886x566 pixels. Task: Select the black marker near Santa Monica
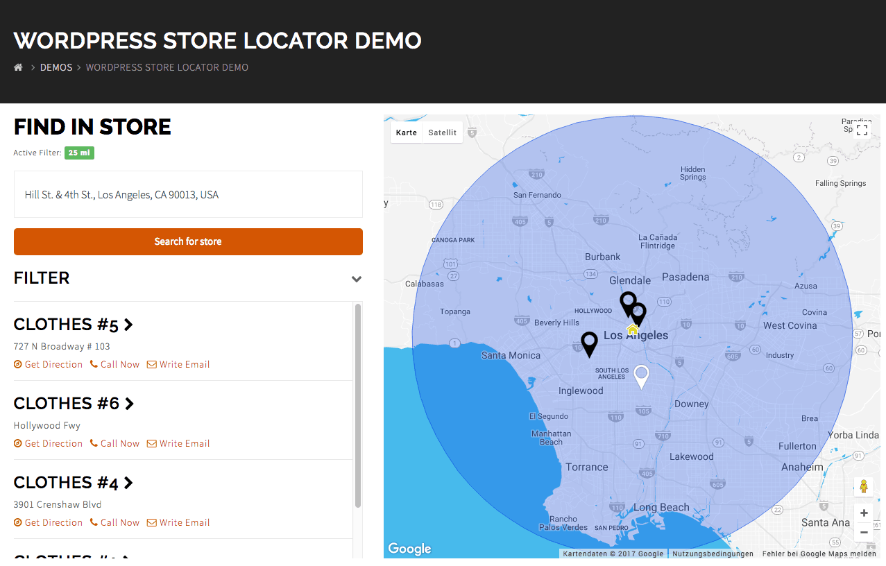[x=589, y=343]
